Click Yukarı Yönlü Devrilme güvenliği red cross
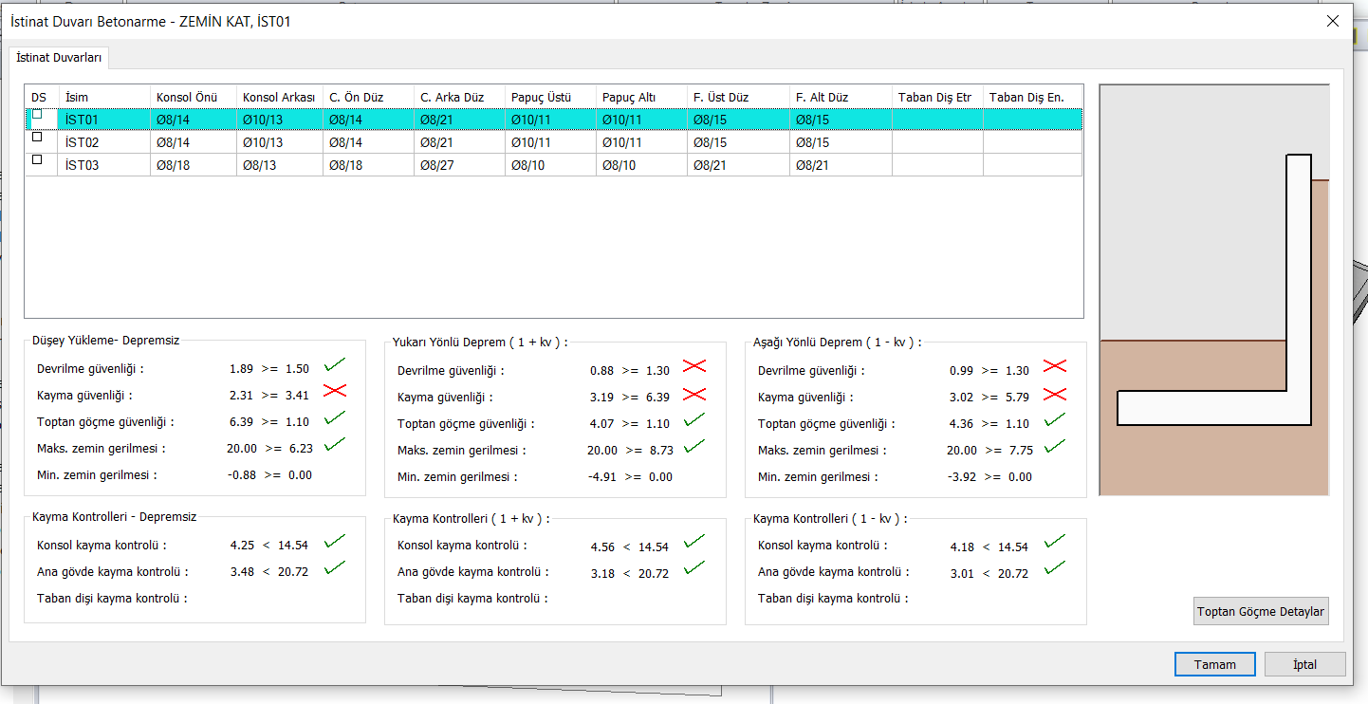Screen dimensions: 1368x704 pos(694,367)
